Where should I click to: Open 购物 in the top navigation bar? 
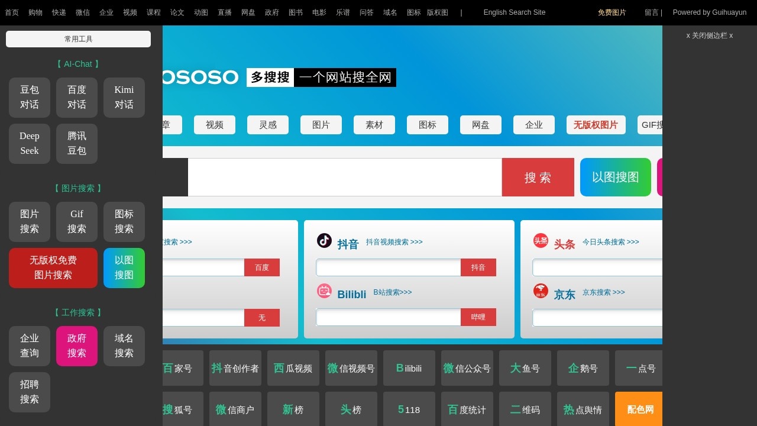(x=35, y=12)
